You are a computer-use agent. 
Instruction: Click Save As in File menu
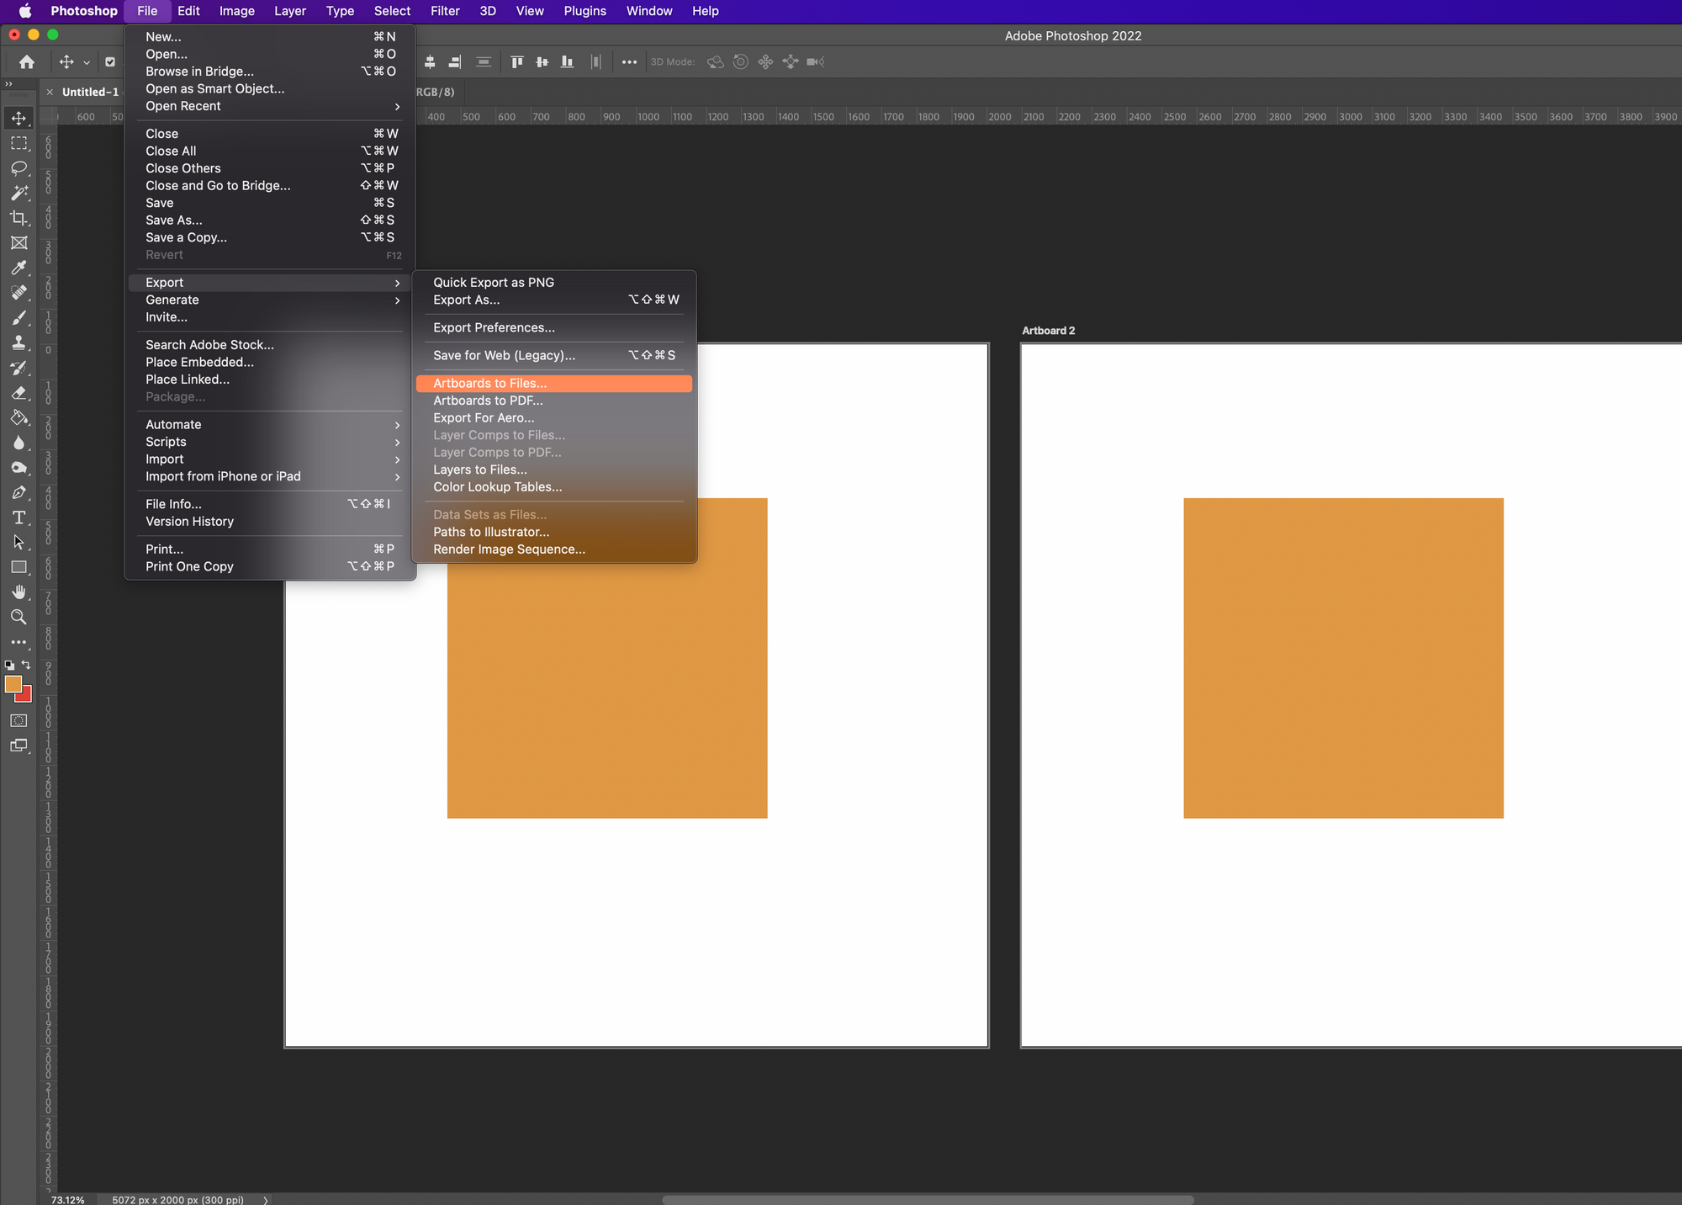(270, 220)
